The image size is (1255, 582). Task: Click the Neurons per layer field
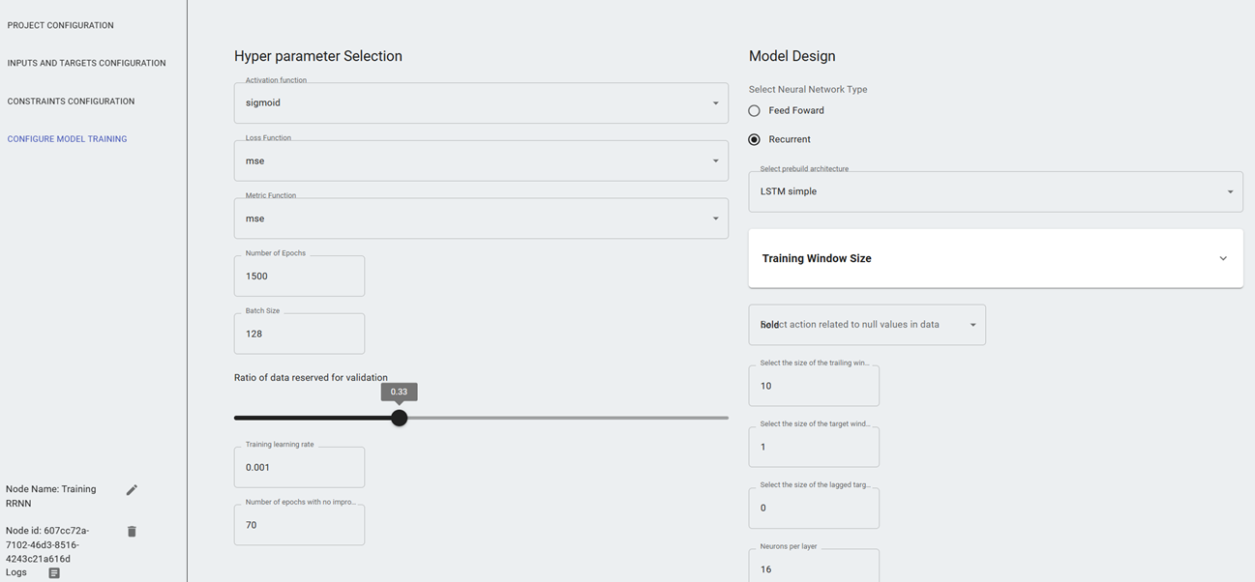tap(813, 568)
